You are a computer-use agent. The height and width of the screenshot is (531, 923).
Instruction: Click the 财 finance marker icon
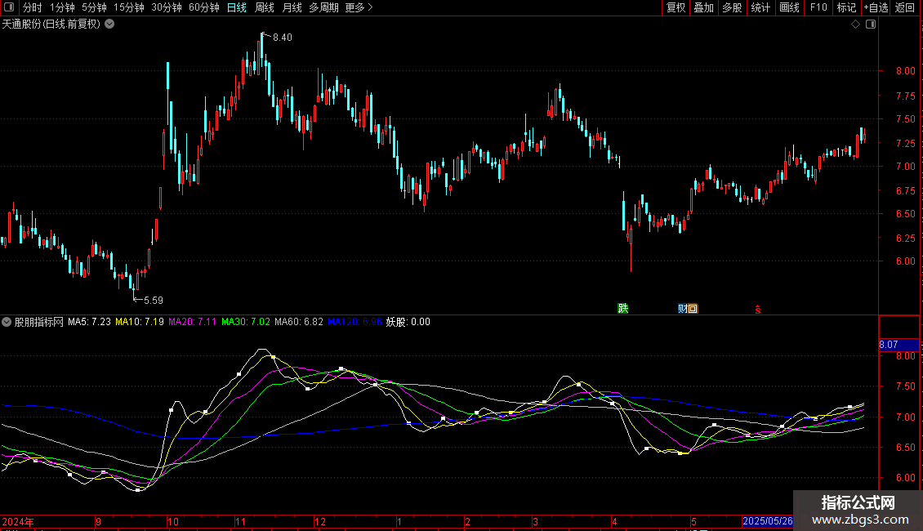click(x=682, y=309)
